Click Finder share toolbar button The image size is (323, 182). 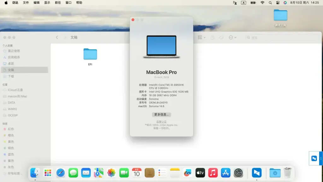[x=212, y=37]
